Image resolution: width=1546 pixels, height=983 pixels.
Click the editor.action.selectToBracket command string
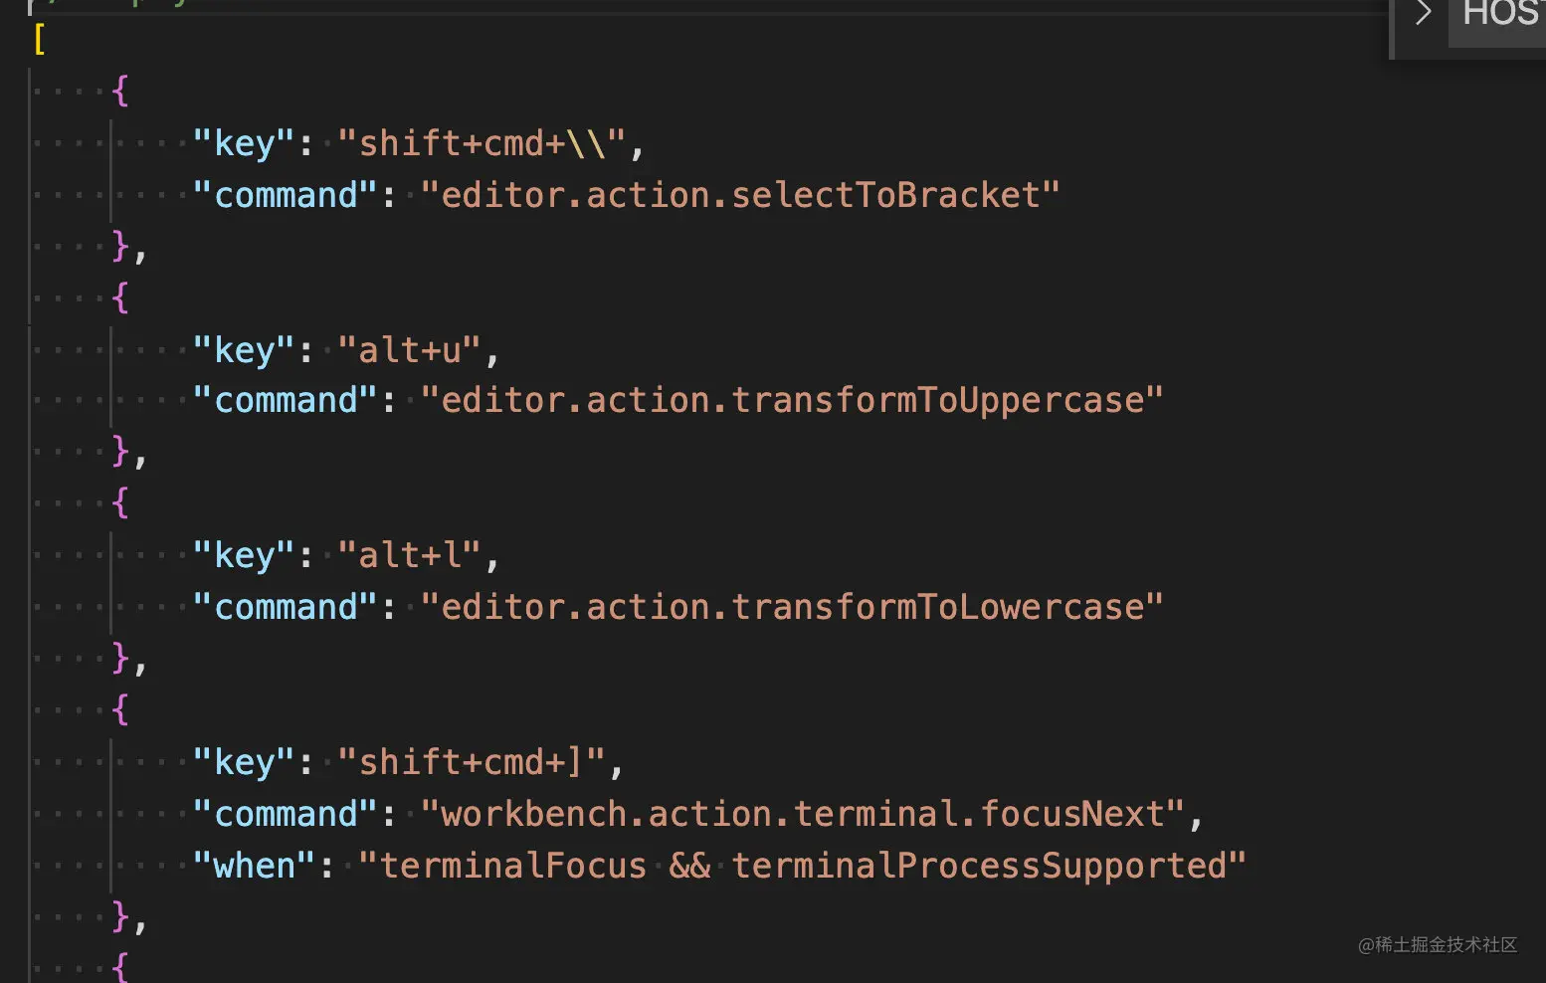[x=740, y=195]
